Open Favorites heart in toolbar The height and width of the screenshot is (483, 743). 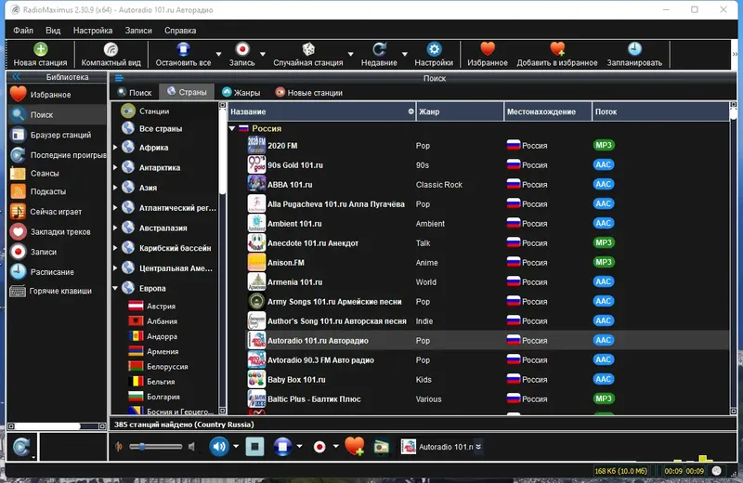487,55
